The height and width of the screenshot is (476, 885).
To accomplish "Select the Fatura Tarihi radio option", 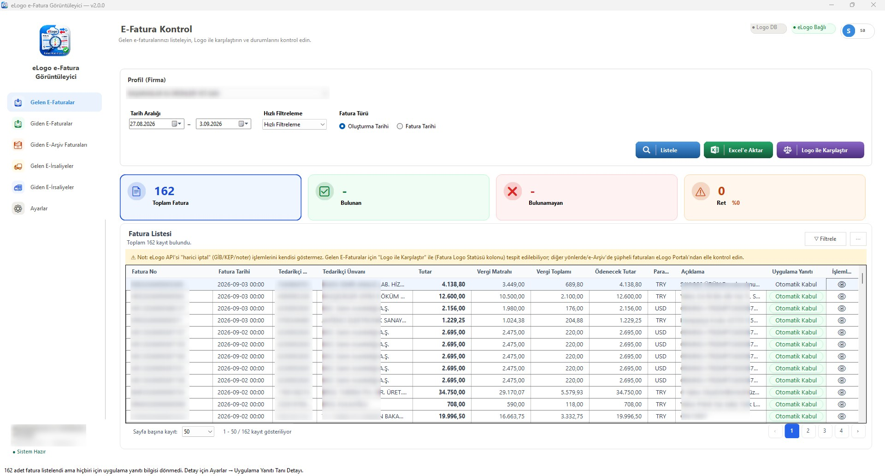I will pos(400,126).
